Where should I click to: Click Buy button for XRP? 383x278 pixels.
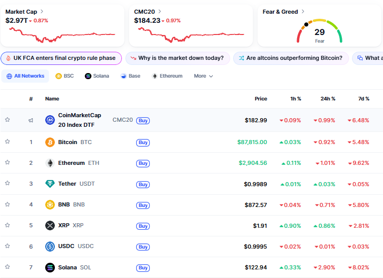(143, 226)
